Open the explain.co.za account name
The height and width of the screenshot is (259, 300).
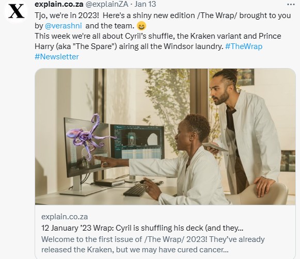(59, 4)
